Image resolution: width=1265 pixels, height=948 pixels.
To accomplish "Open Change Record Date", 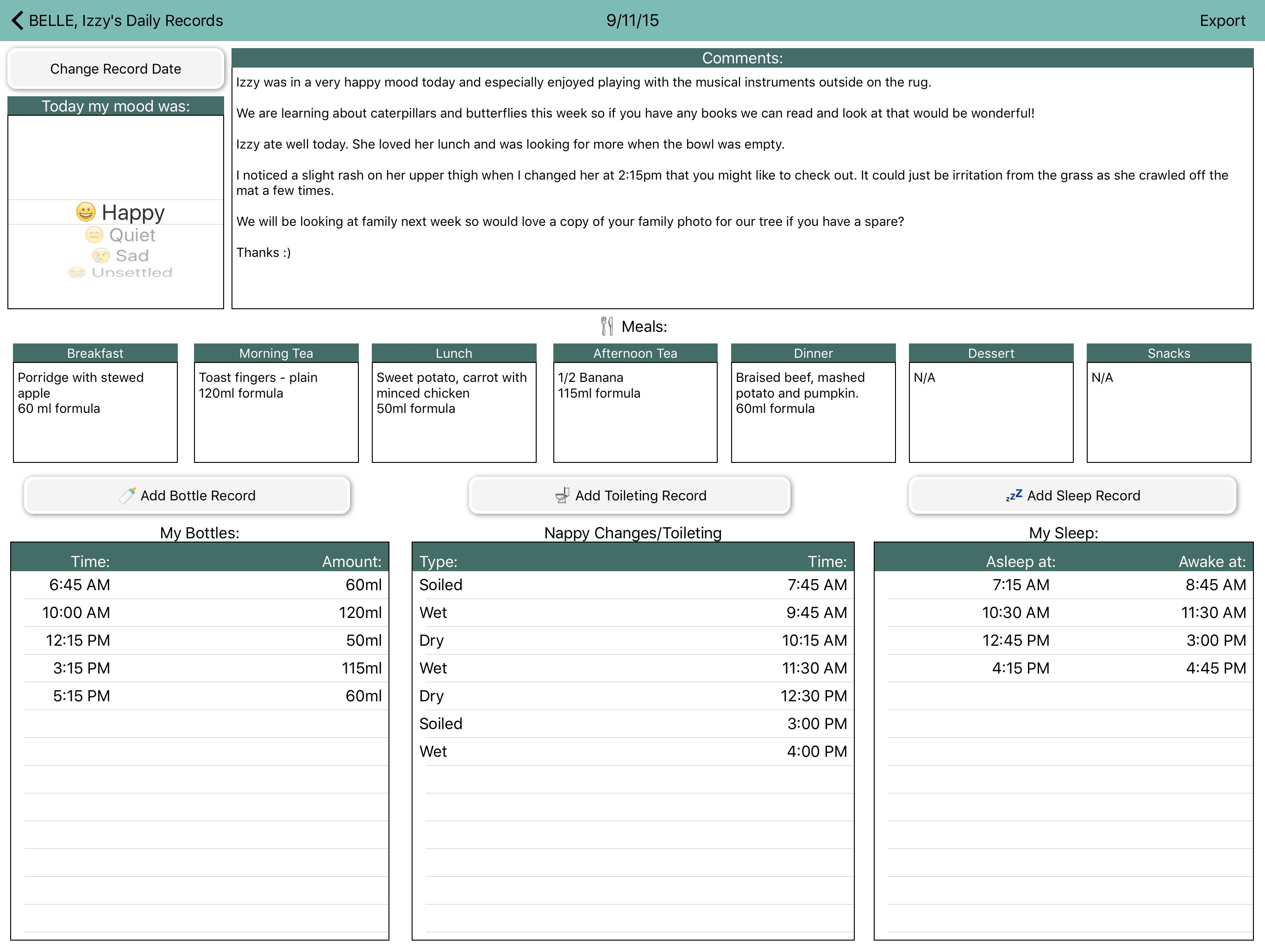I will coord(115,69).
